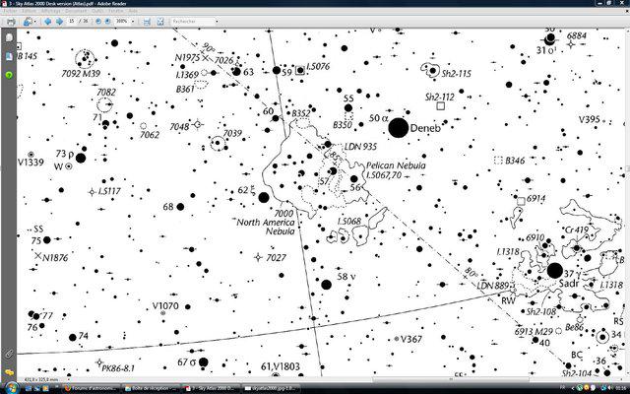Open the Outils menu
630x394 pixels.
coord(97,11)
